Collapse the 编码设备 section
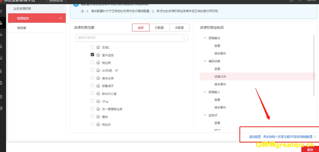This screenshot has height=152, width=319. (205, 61)
